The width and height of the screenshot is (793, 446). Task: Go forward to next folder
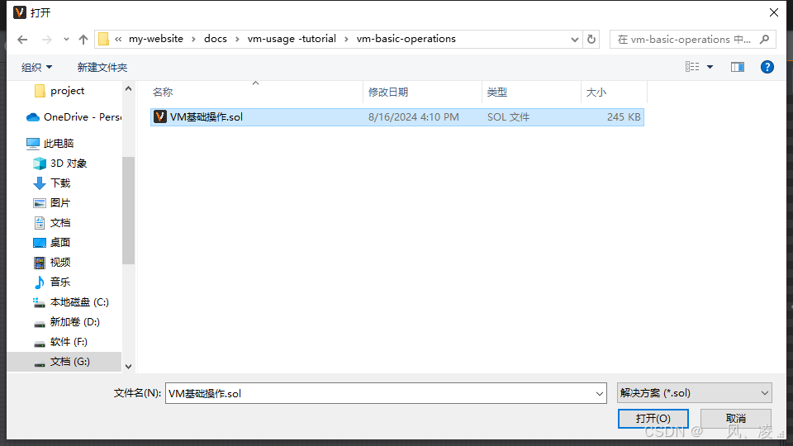(46, 40)
